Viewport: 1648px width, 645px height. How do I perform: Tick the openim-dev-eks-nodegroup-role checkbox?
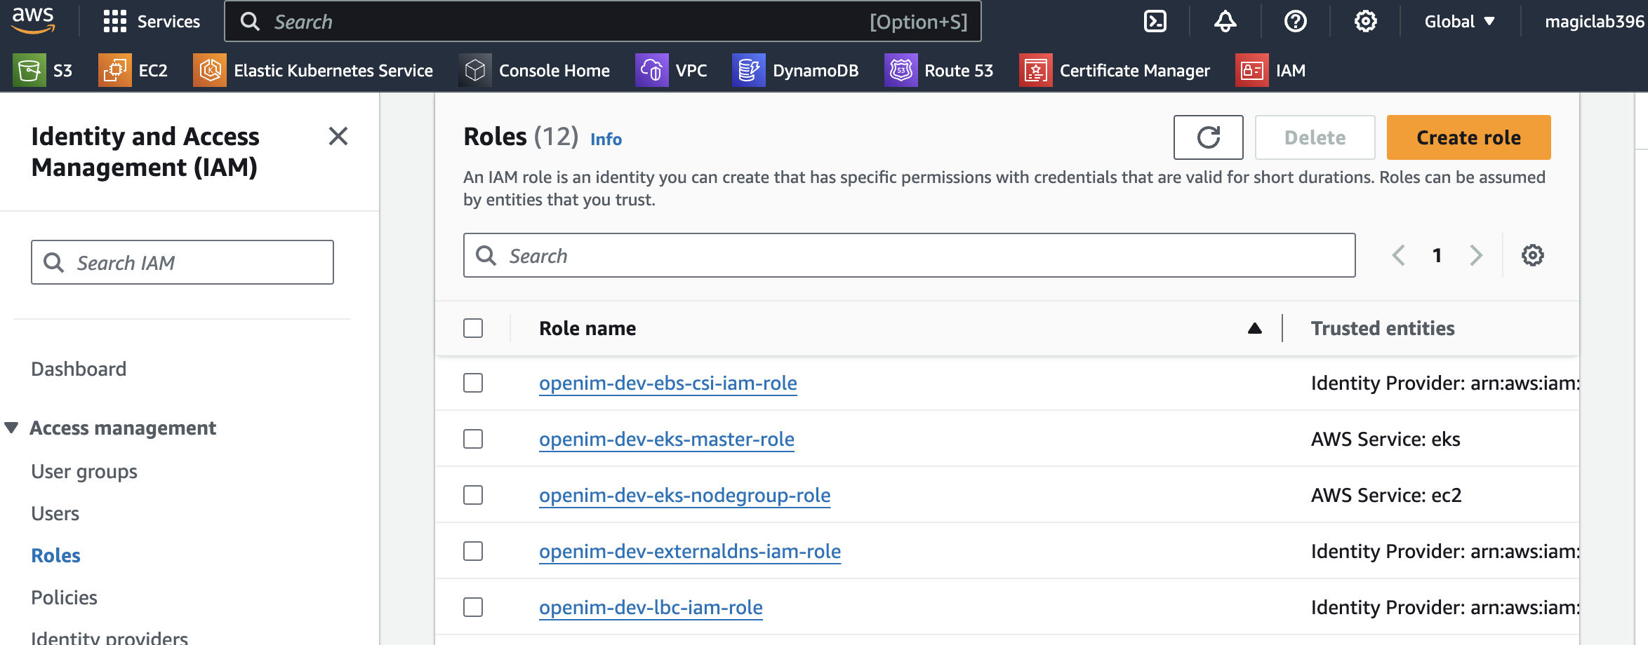pyautogui.click(x=473, y=495)
